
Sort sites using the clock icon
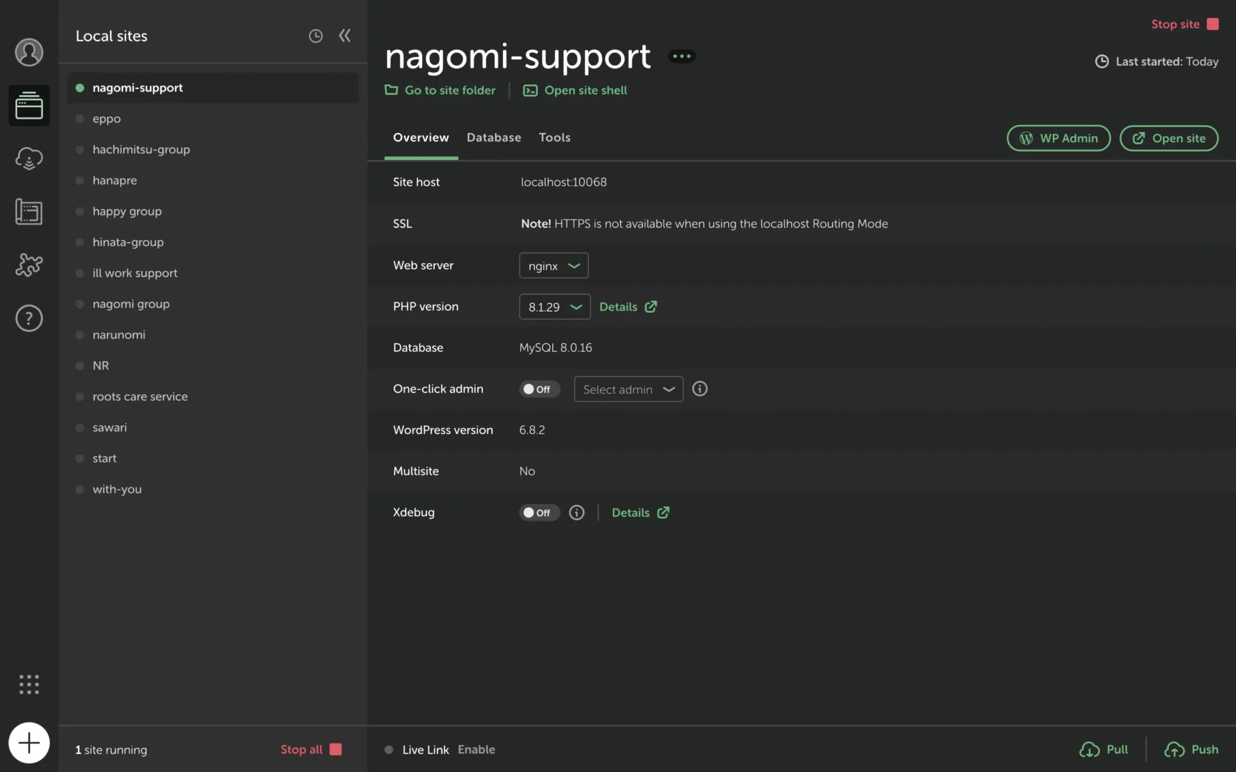(x=315, y=36)
